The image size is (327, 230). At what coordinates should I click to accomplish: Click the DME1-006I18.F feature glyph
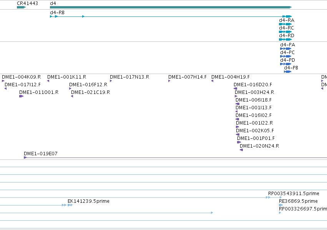click(x=237, y=104)
